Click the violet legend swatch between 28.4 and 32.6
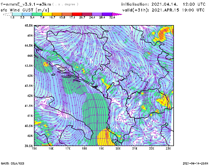Image resolution: width=214 pixels, height=165 pixels. (x=107, y=14)
